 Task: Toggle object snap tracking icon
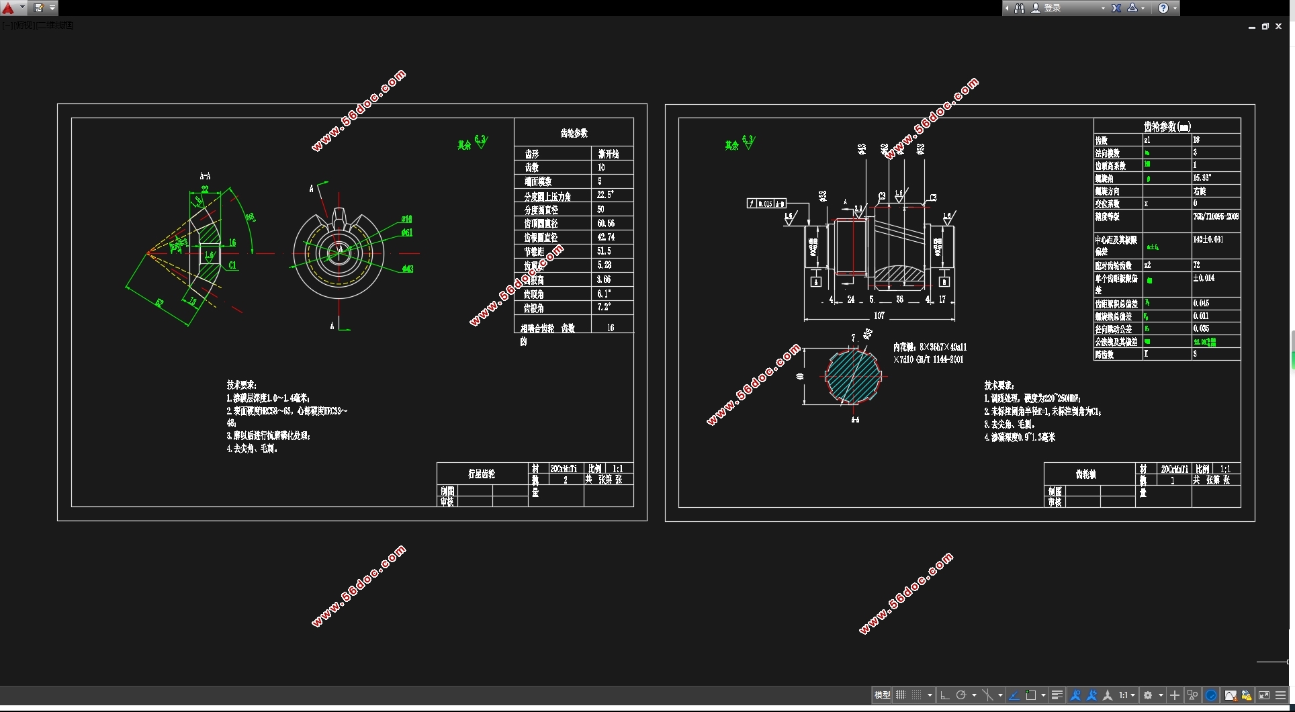coord(1014,695)
